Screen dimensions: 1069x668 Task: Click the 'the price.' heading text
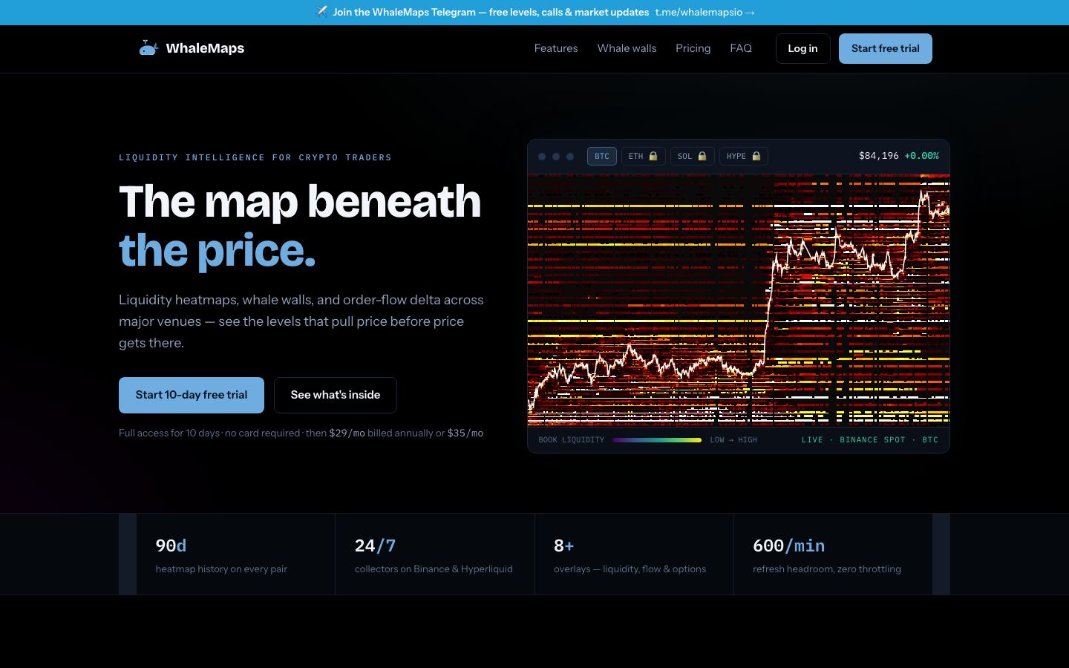[217, 251]
